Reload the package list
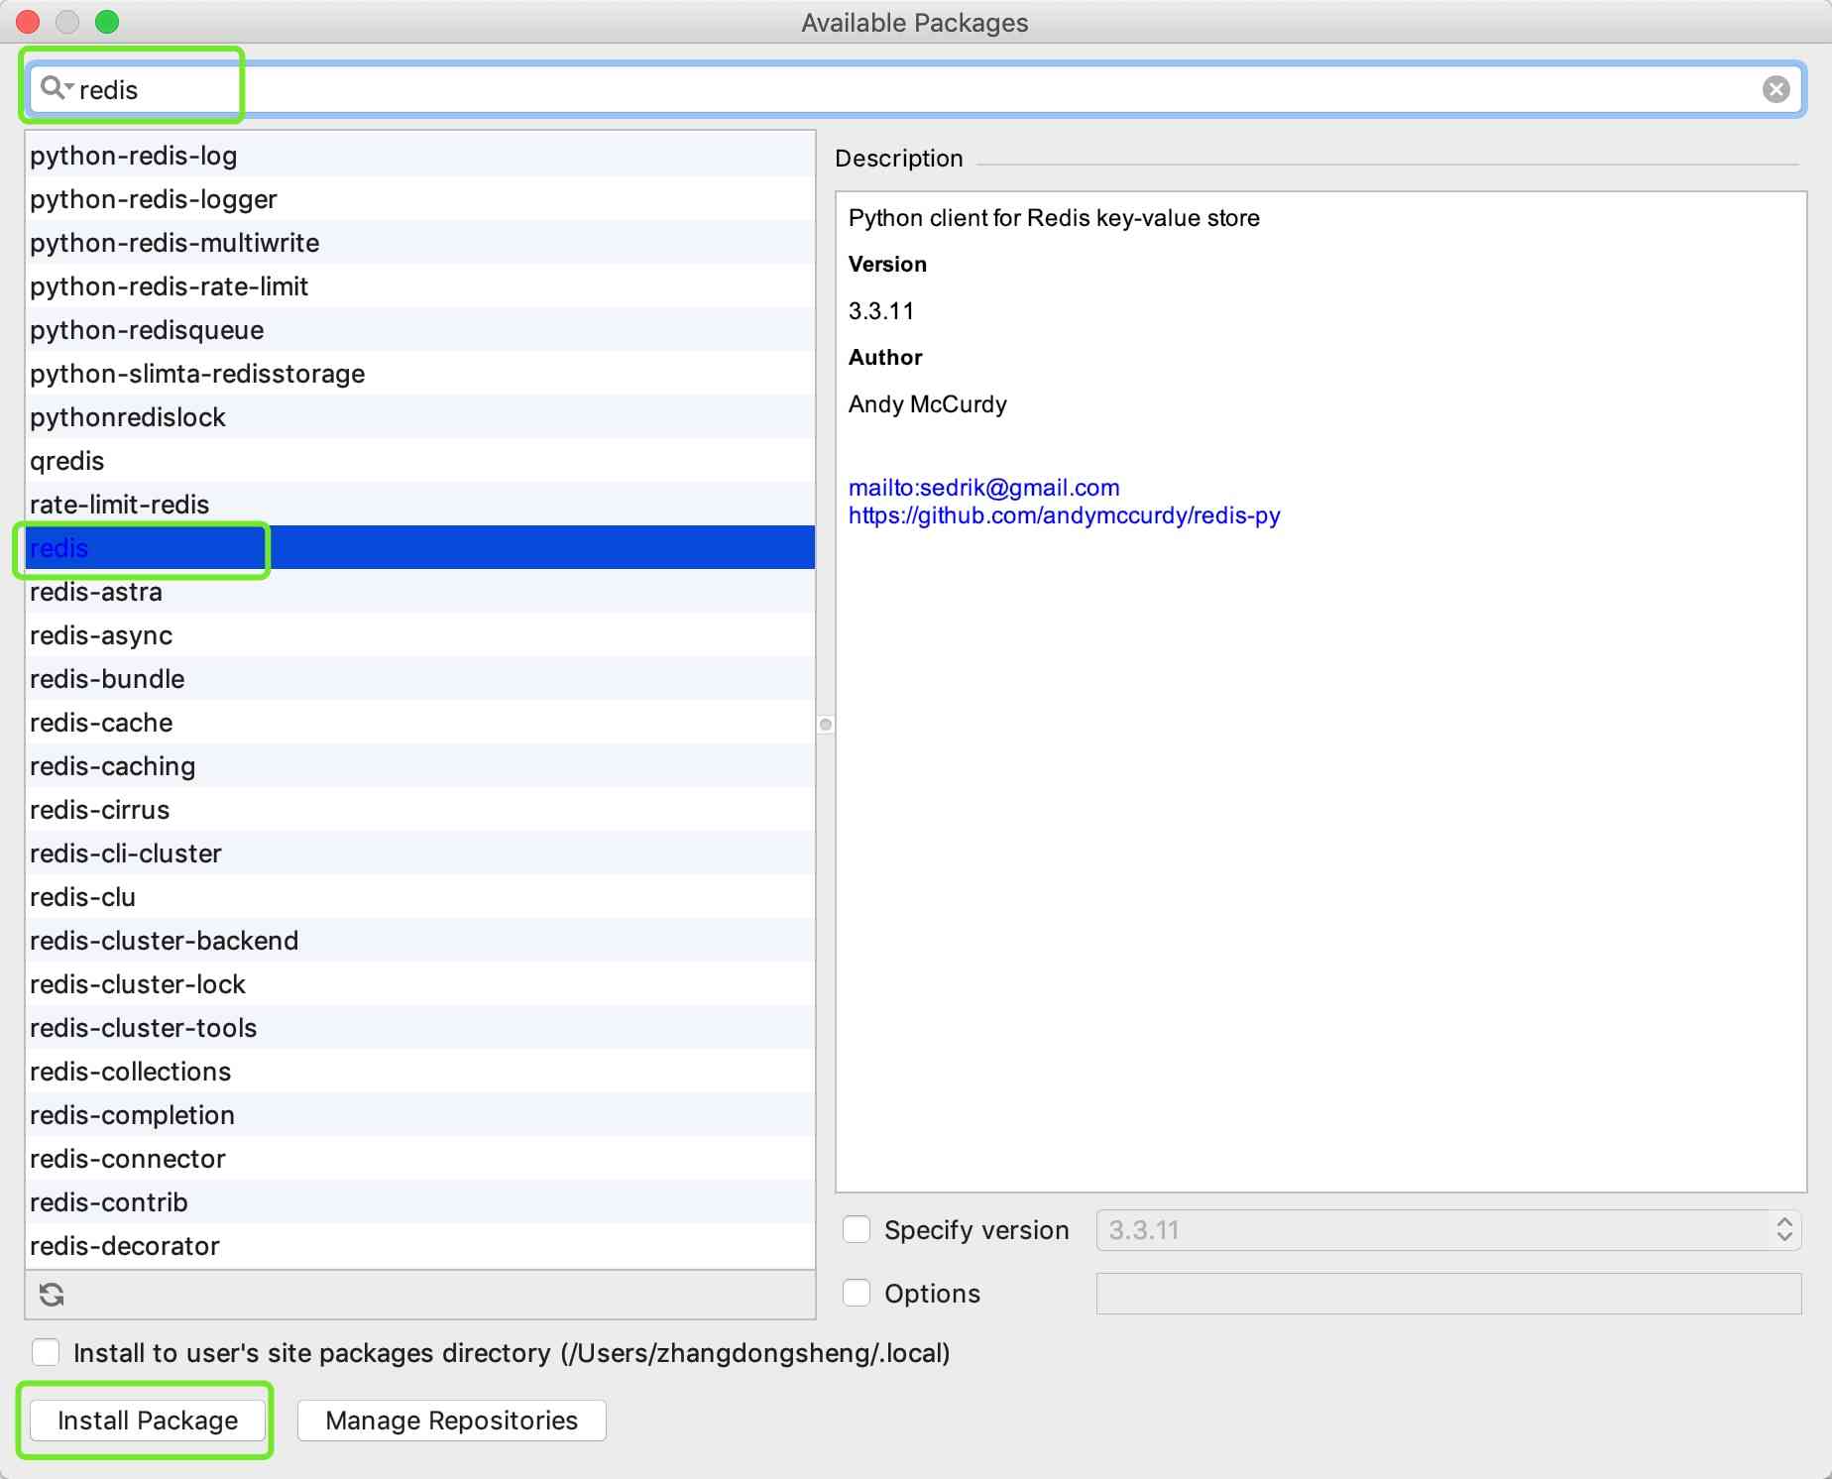This screenshot has width=1832, height=1479. [x=52, y=1294]
